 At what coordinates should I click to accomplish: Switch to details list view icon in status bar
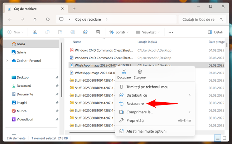[218, 138]
